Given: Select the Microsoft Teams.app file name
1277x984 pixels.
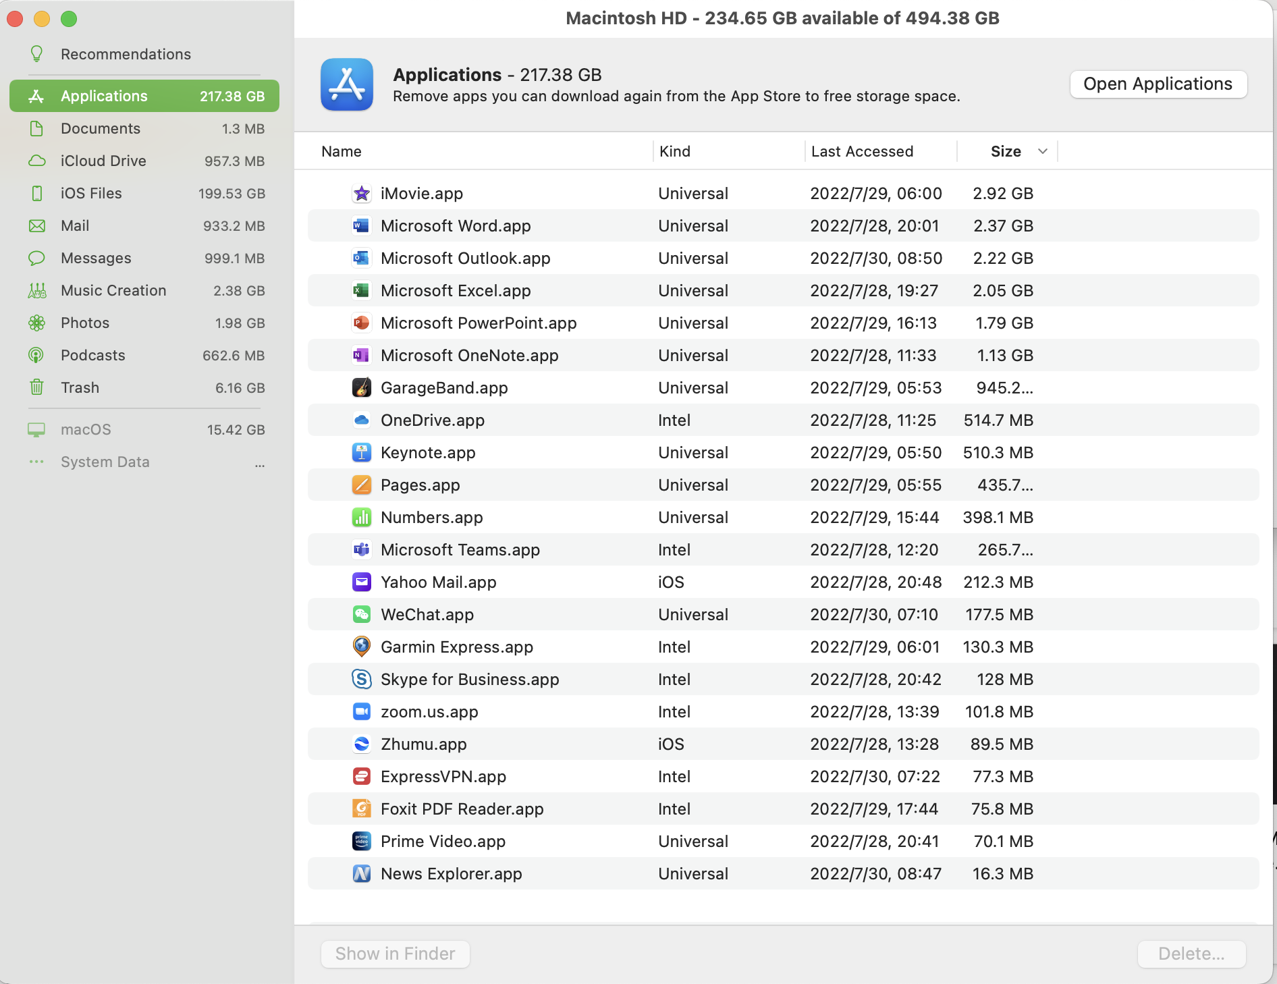Looking at the screenshot, I should [x=460, y=550].
